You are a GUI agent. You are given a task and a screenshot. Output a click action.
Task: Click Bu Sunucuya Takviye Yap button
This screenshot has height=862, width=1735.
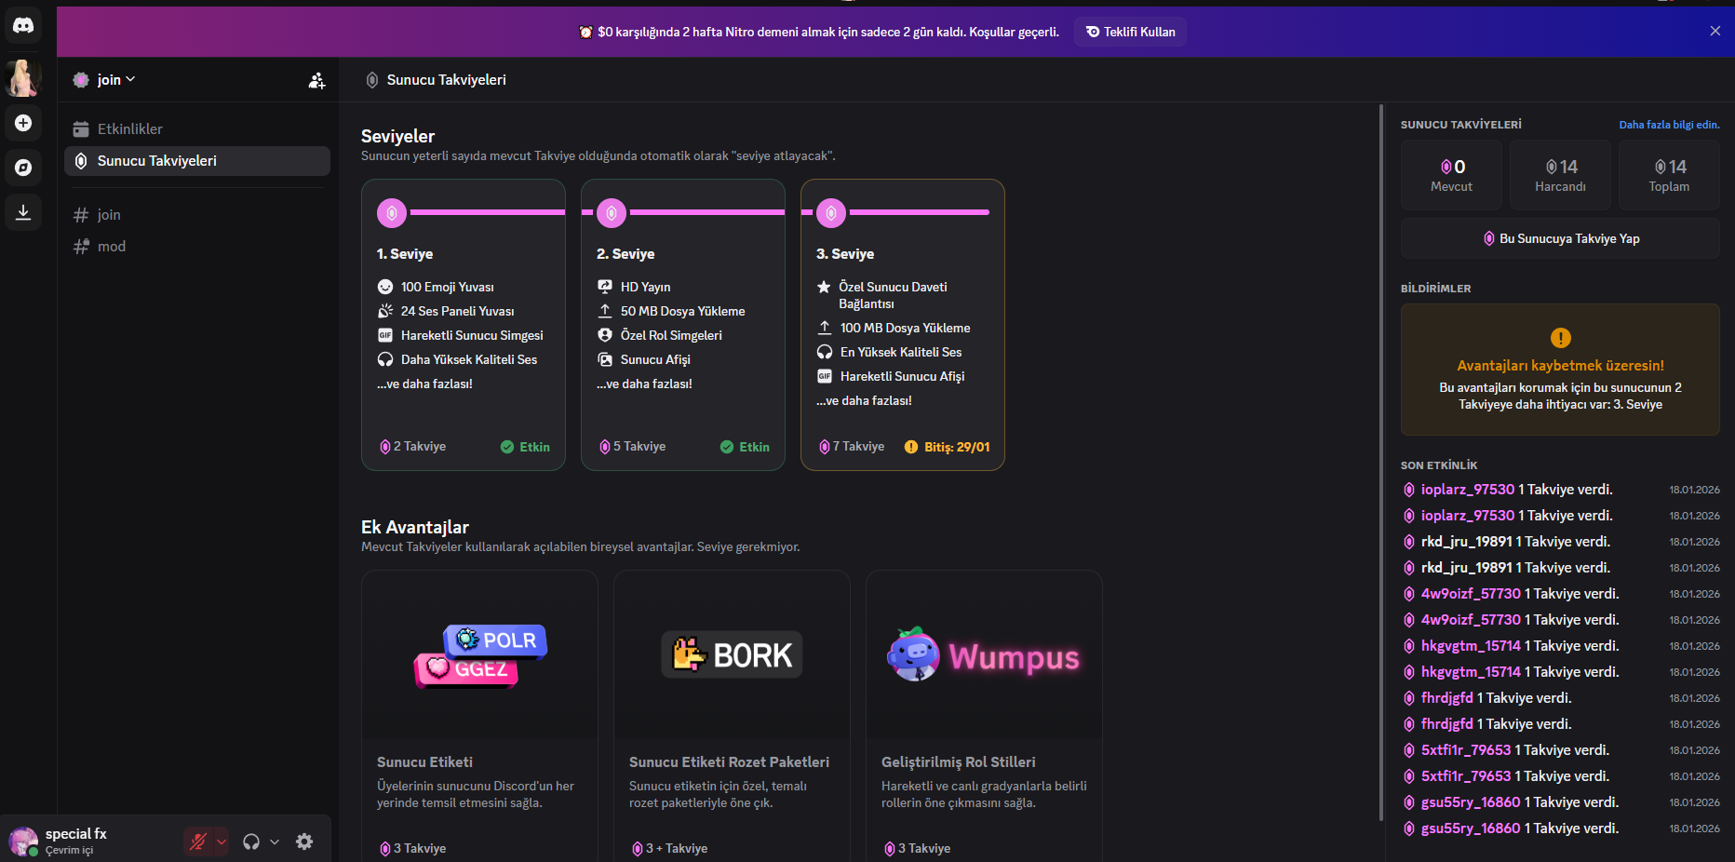(1560, 238)
